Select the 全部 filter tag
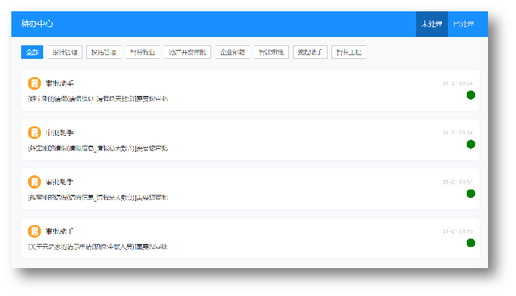The image size is (516, 296). 33,52
